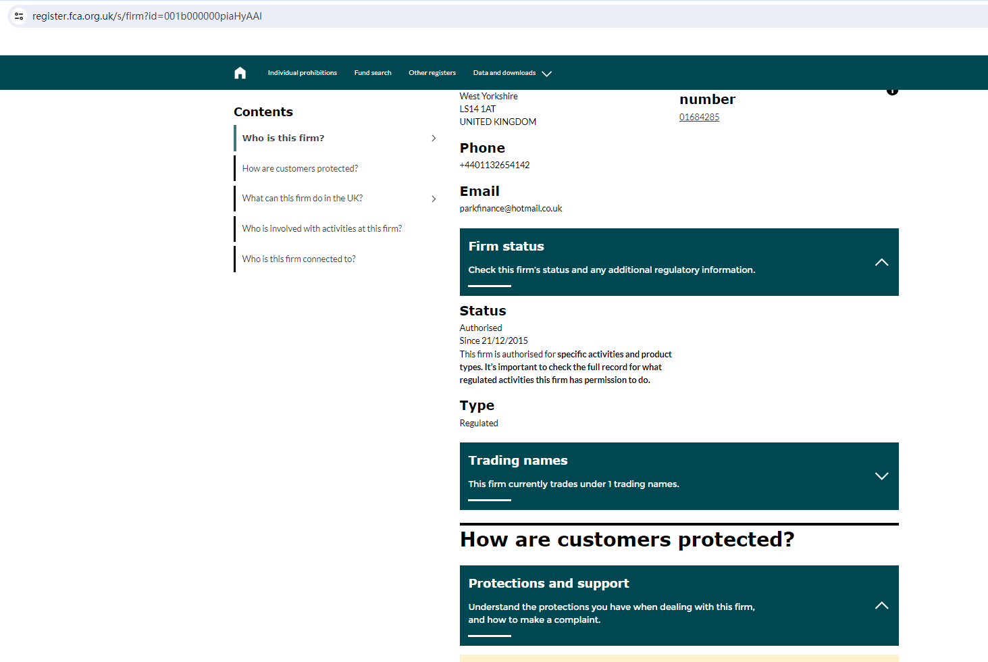Collapse the Firm status section
The width and height of the screenshot is (988, 662).
tap(881, 262)
